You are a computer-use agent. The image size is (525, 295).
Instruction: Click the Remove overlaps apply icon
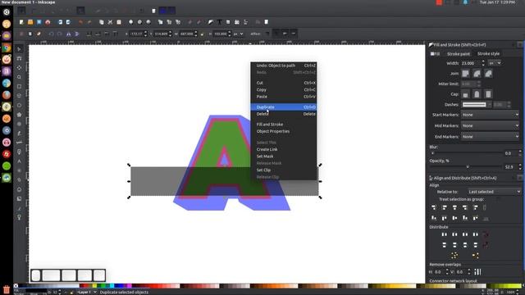477,272
